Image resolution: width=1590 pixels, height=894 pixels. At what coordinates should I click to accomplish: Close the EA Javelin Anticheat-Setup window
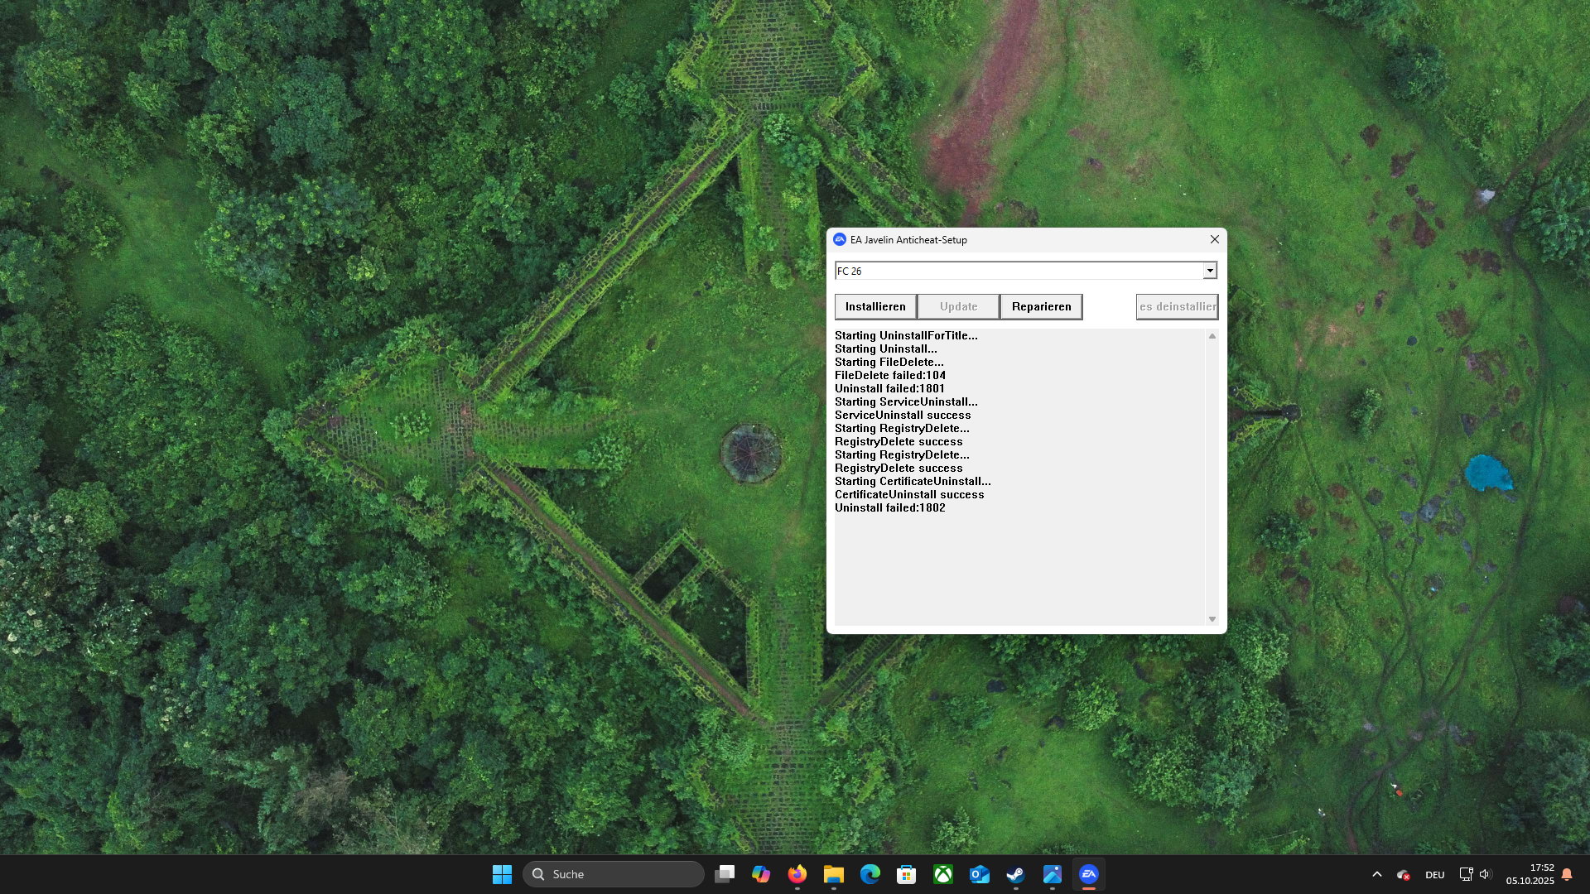(1215, 239)
